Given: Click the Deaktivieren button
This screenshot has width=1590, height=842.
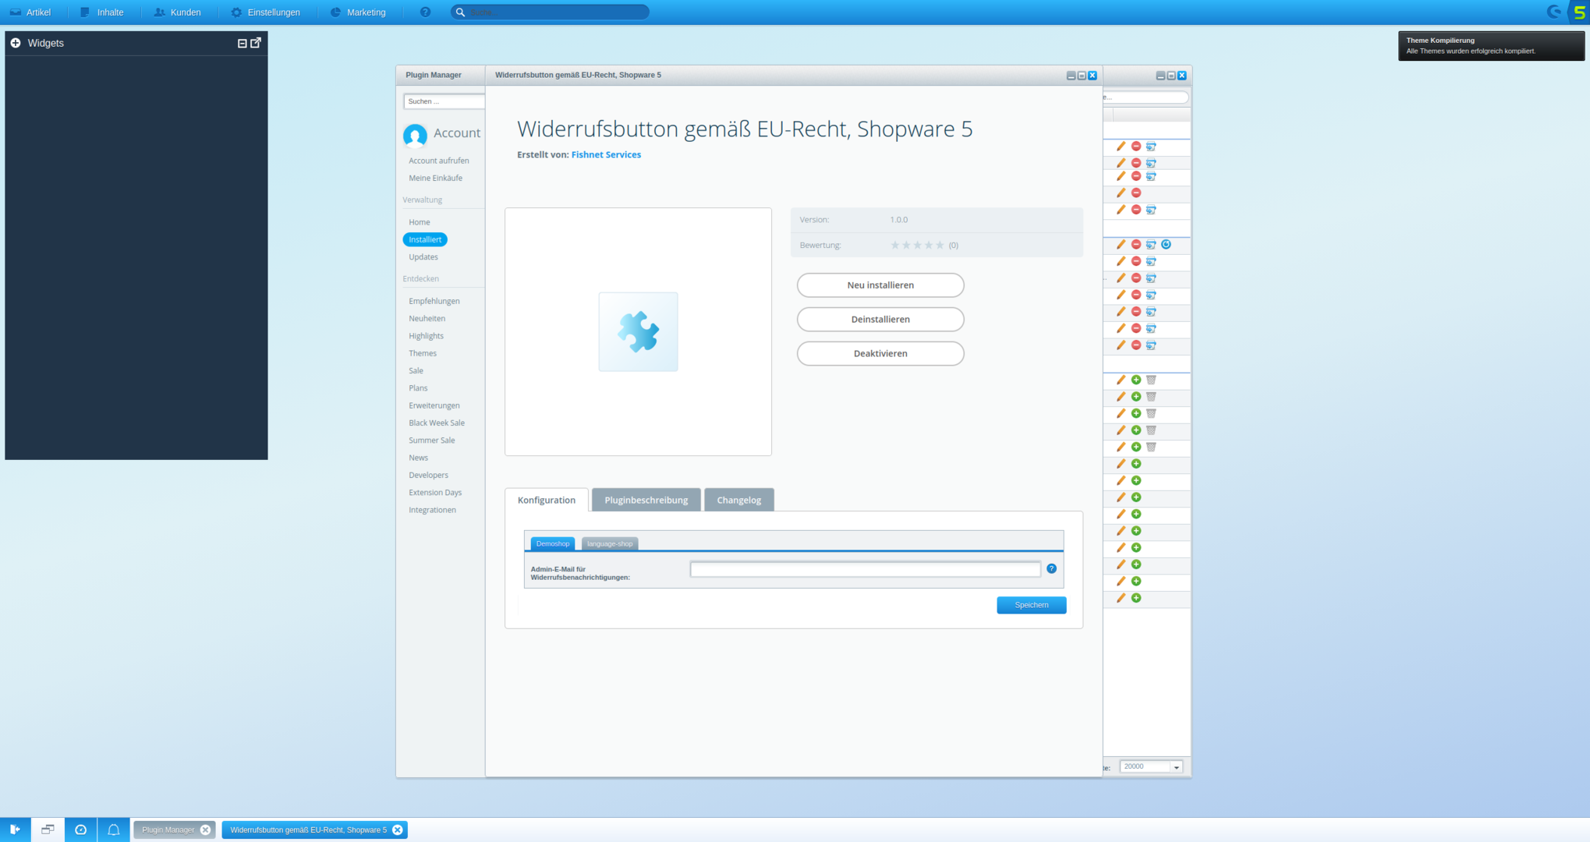Looking at the screenshot, I should click(880, 353).
